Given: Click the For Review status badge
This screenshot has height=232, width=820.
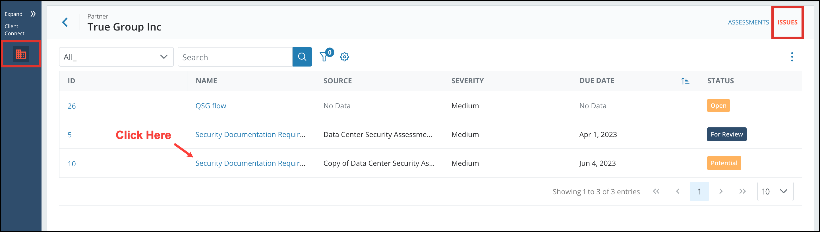Looking at the screenshot, I should (x=727, y=134).
